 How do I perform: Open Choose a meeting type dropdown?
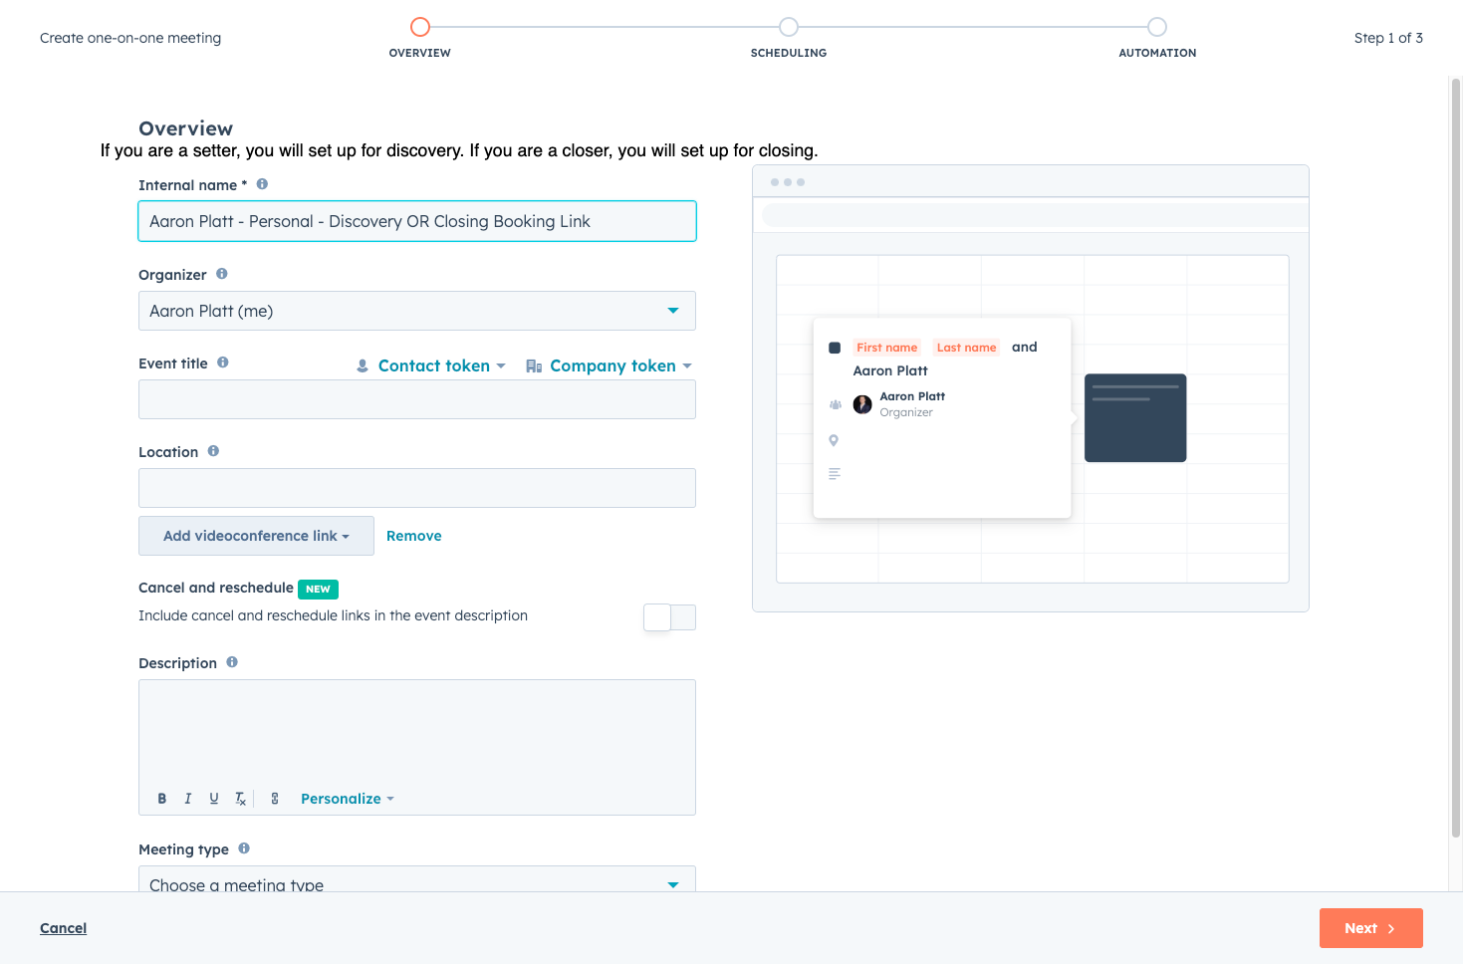point(417,880)
